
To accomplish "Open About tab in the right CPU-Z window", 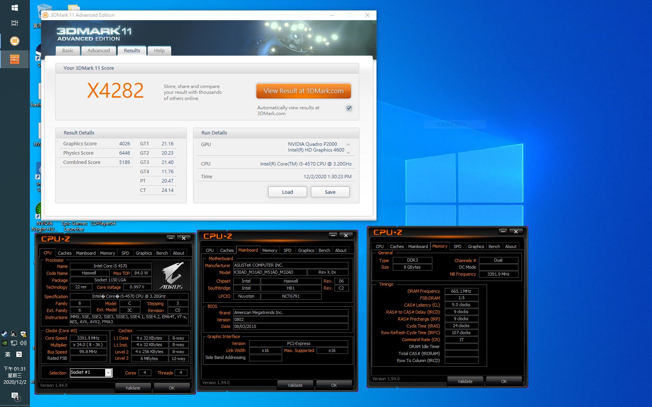I will [510, 247].
